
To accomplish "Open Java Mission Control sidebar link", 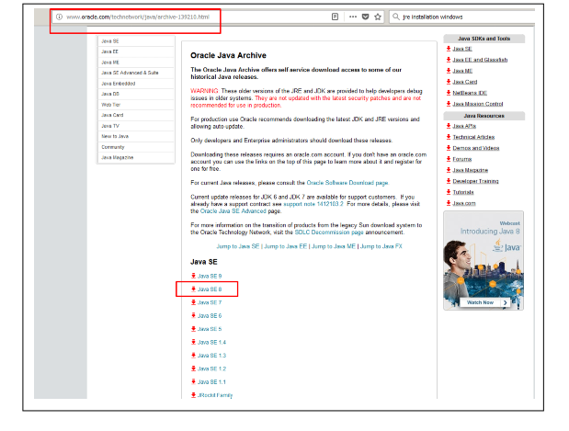I will pos(478,104).
